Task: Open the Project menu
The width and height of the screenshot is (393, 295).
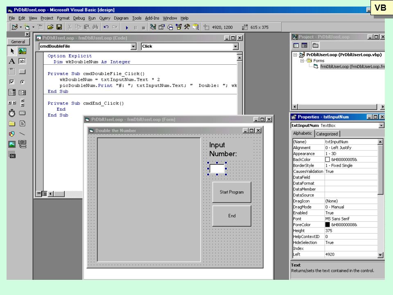Action: 47,18
